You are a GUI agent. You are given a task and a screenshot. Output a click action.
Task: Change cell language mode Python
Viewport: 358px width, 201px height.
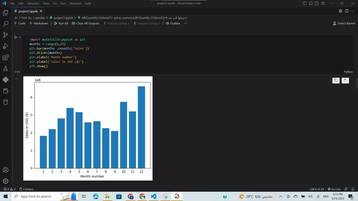[x=348, y=72]
